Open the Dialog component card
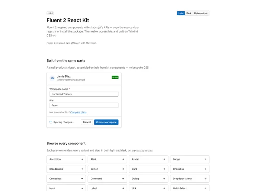 [x=148, y=179]
